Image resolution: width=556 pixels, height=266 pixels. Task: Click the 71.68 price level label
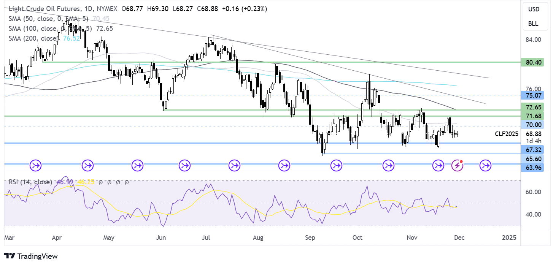(x=533, y=116)
